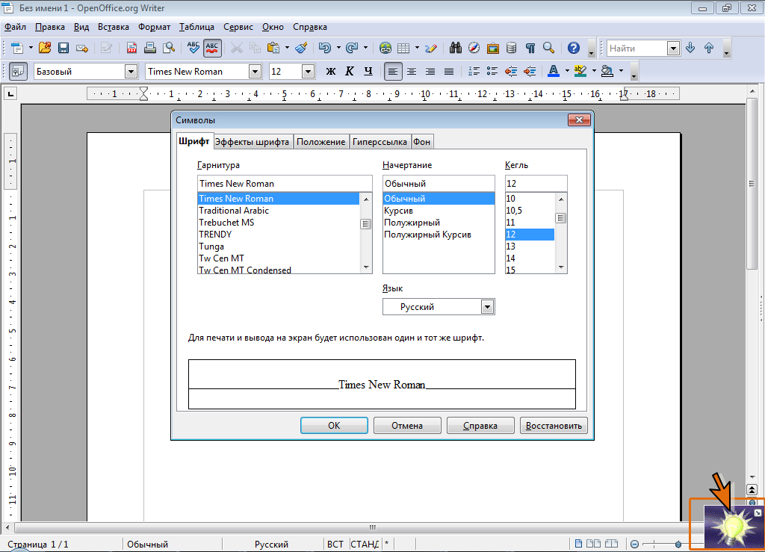The width and height of the screenshot is (765, 552).
Task: Click the Отмена button
Action: click(407, 425)
